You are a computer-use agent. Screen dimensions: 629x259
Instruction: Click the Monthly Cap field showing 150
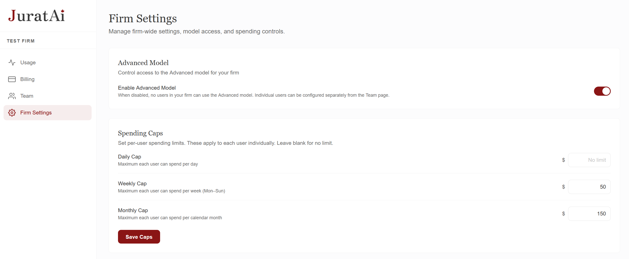(x=589, y=214)
